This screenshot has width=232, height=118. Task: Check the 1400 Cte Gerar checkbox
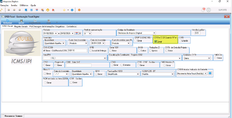[x=216, y=58]
